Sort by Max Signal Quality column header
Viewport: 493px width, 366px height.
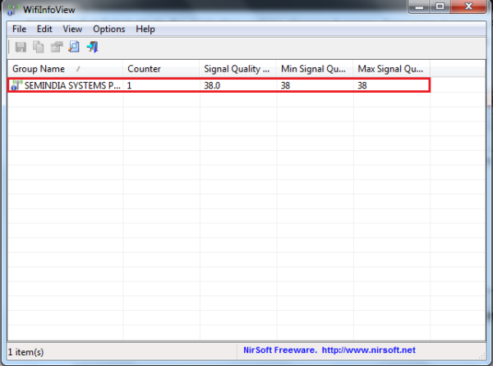click(x=391, y=69)
